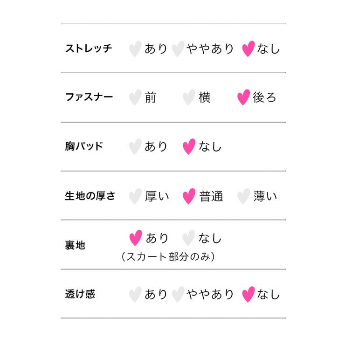
Task: Select the gray heart beside 厚い
Action: click(x=135, y=196)
